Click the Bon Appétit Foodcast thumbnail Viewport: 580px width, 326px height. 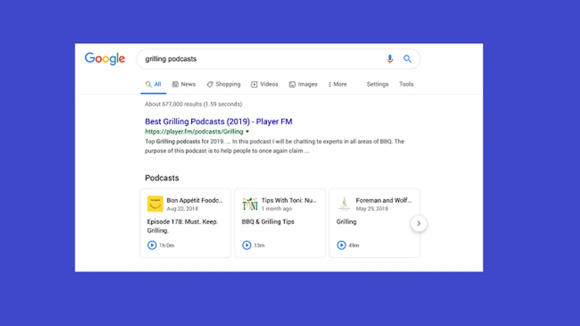point(155,204)
